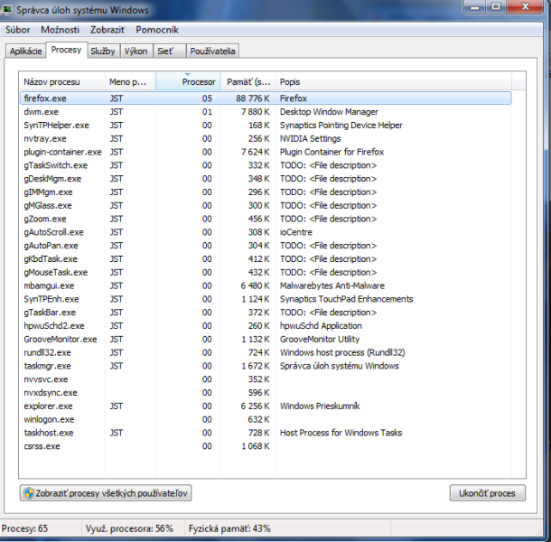Viewport: 551px width, 542px height.
Task: Select gMouseTask.exe process
Action: 266,272
